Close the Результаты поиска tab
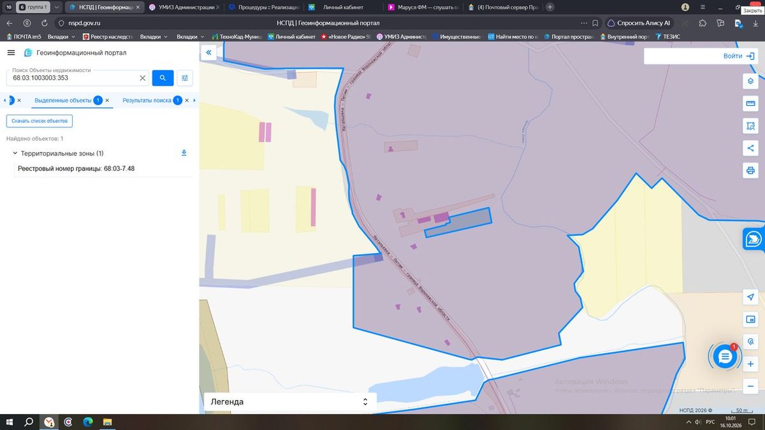 187,101
